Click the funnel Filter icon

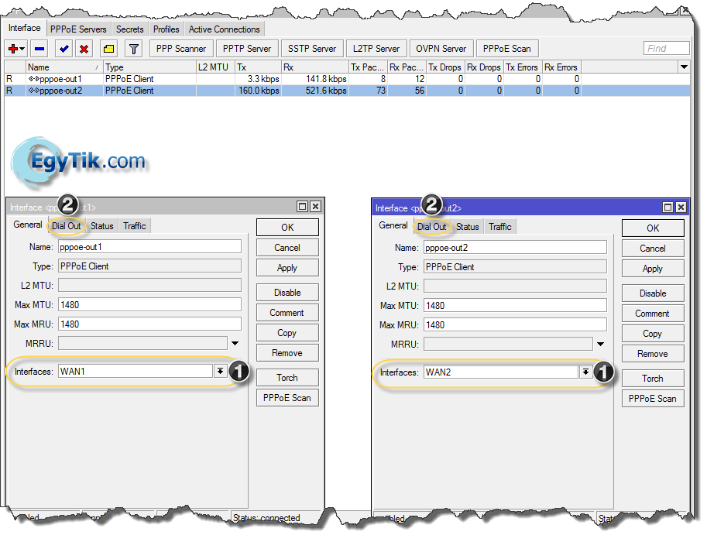point(133,49)
